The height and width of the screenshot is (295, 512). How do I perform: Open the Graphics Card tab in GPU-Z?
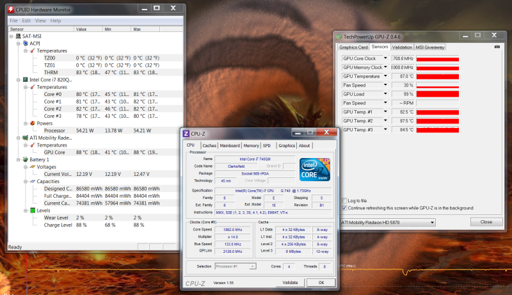coord(353,47)
